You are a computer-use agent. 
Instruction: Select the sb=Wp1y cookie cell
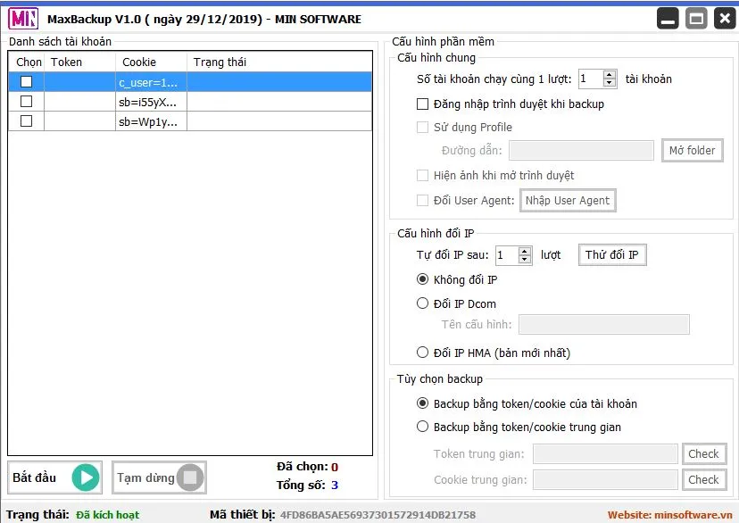tap(147, 121)
